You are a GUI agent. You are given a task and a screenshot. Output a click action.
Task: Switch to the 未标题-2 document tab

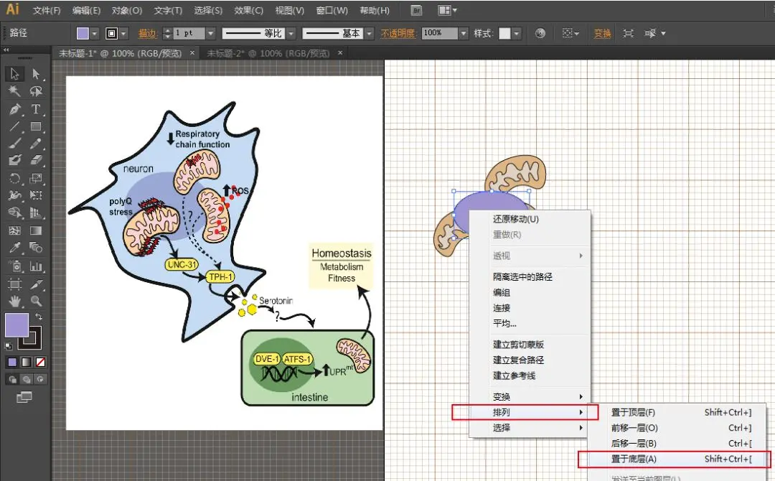click(268, 53)
